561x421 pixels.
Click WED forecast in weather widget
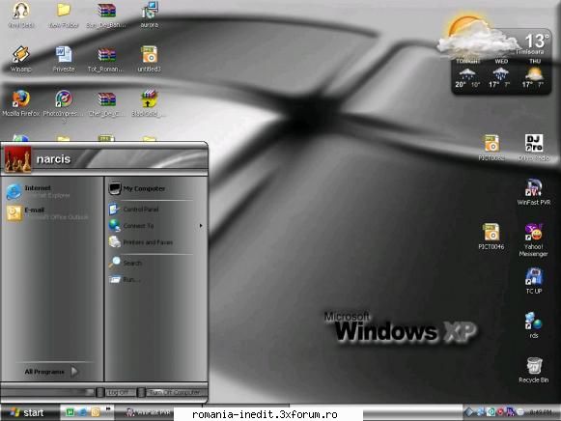pos(500,73)
